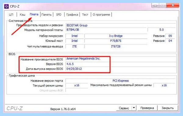183x116 pixels.
Task: Expand the Сервис dropdown arrow
Action: pyautogui.click(x=134, y=108)
